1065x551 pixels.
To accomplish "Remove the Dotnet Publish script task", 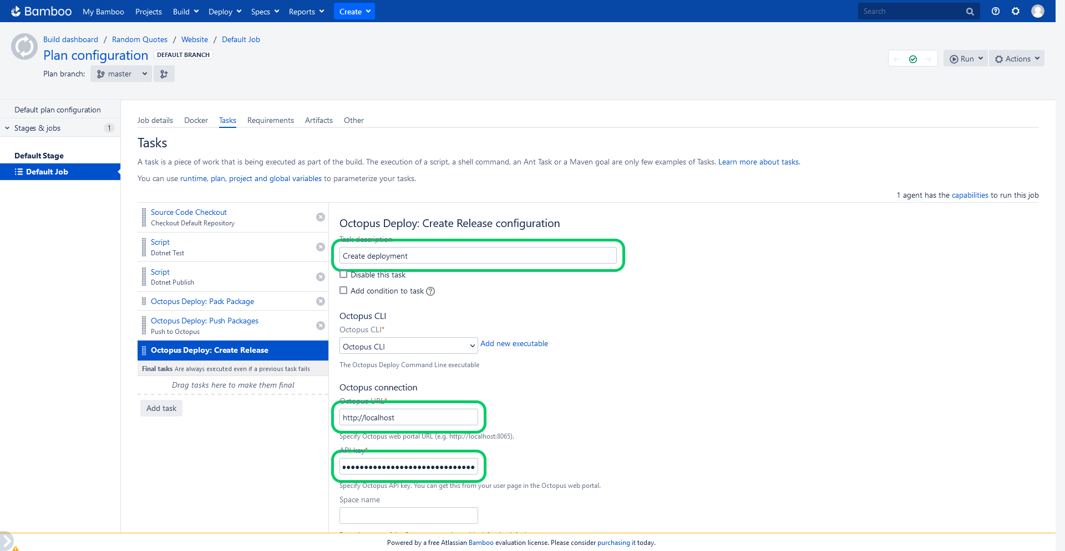I will (321, 277).
